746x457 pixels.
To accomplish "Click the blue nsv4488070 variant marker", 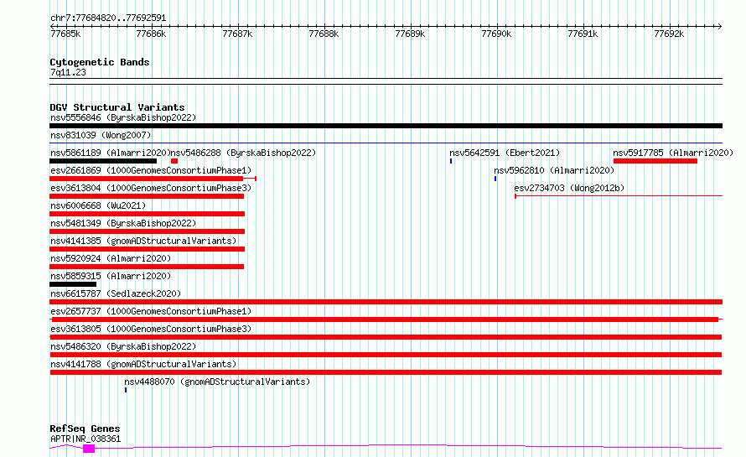I will point(126,390).
